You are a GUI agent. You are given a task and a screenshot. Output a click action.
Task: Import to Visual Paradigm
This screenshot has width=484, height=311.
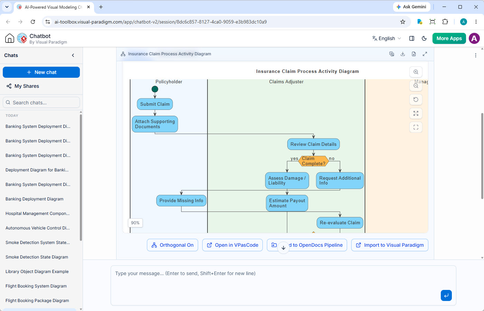pyautogui.click(x=390, y=245)
